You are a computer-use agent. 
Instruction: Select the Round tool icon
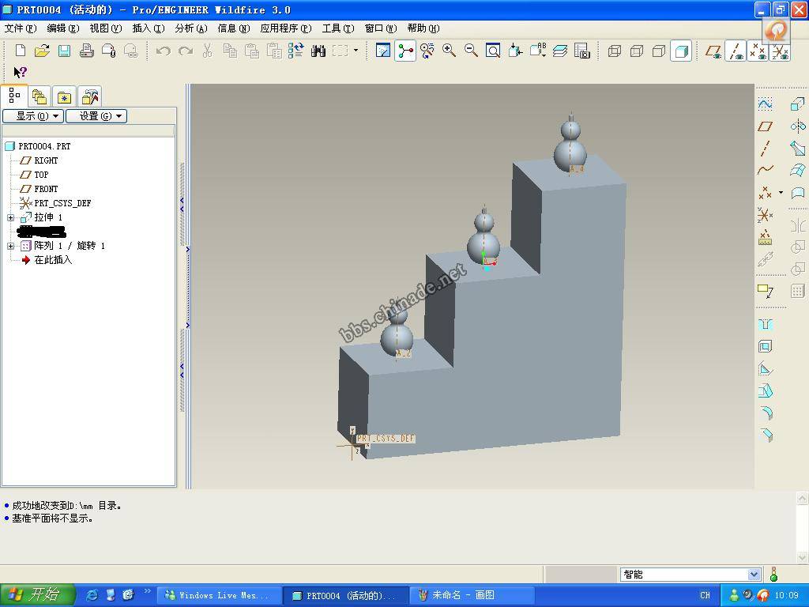(x=765, y=413)
